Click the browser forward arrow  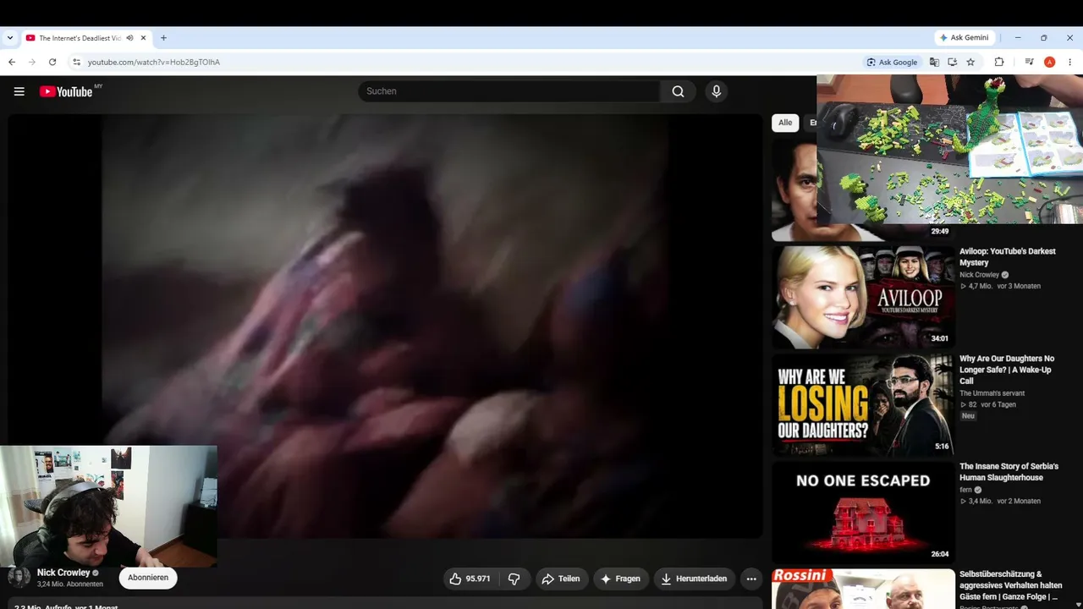click(x=32, y=62)
